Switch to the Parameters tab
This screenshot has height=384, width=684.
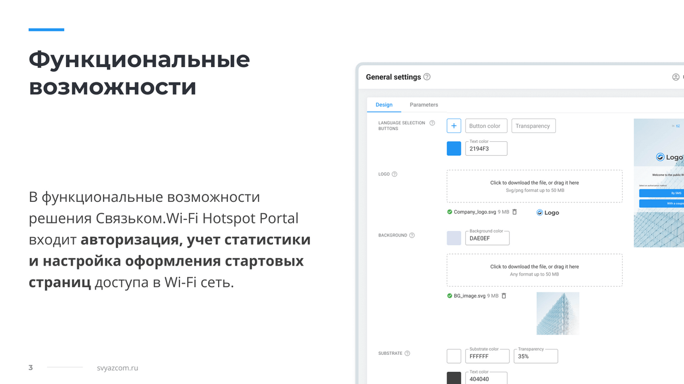click(424, 104)
